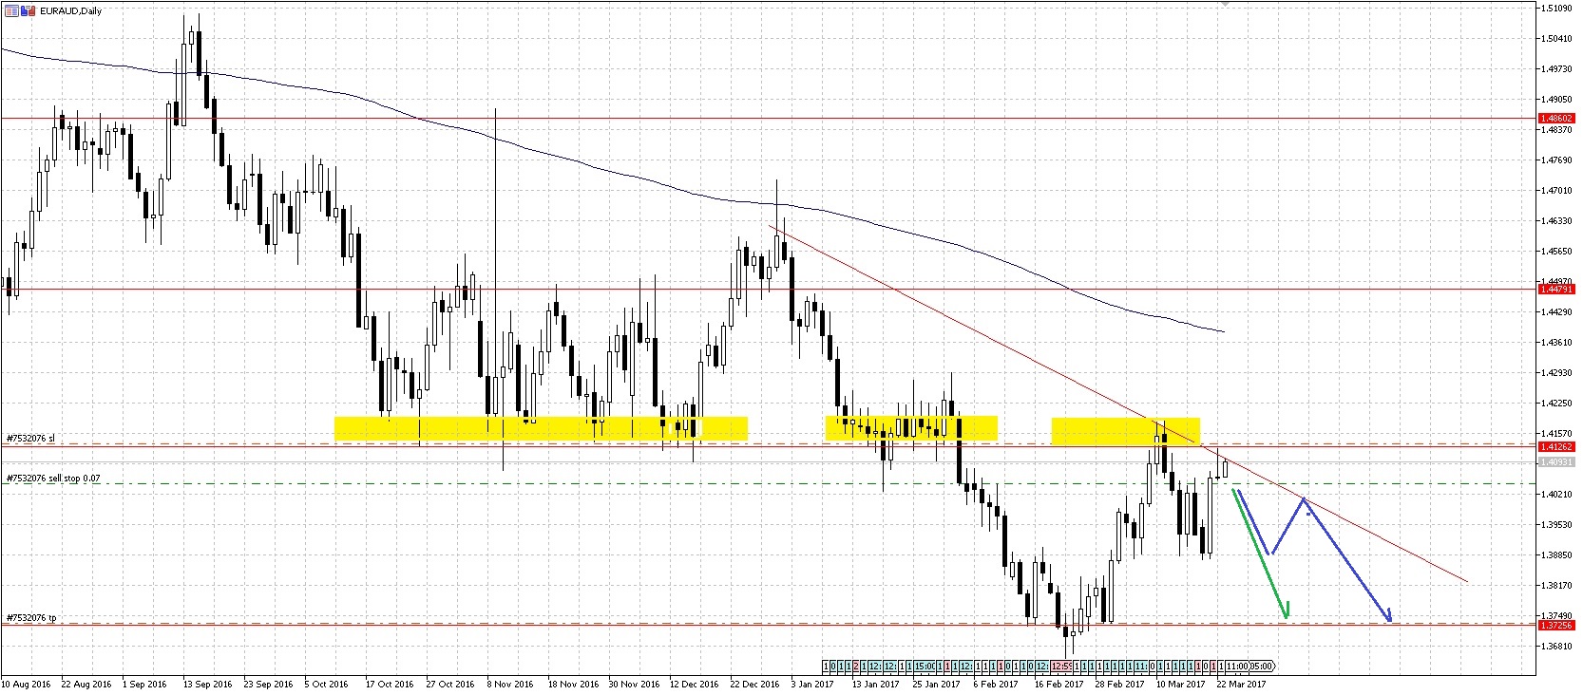The image size is (1583, 695).
Task: Click the Depth of Market table icon
Action: point(11,10)
